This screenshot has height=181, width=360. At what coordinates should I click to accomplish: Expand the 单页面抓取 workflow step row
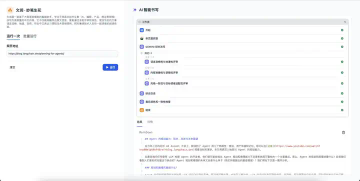[x=242, y=38]
